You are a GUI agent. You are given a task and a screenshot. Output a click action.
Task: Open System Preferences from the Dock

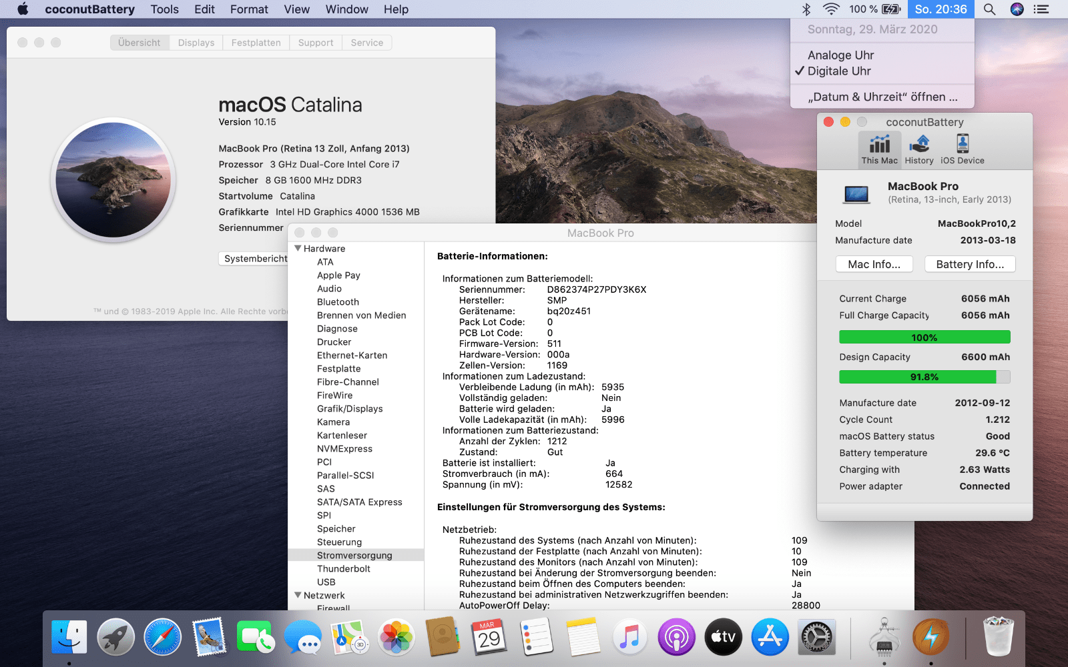coord(816,637)
